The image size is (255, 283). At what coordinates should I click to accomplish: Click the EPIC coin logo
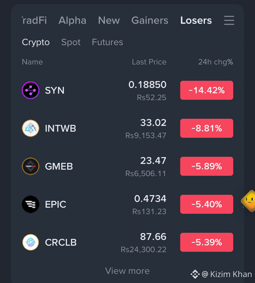tap(31, 204)
